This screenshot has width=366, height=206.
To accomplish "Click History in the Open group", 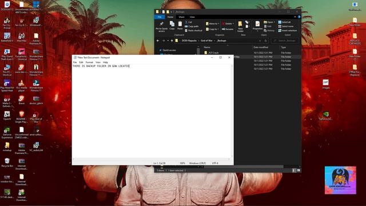I will pos(269,30).
